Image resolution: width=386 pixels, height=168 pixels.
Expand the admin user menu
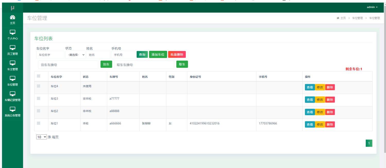tap(372, 7)
